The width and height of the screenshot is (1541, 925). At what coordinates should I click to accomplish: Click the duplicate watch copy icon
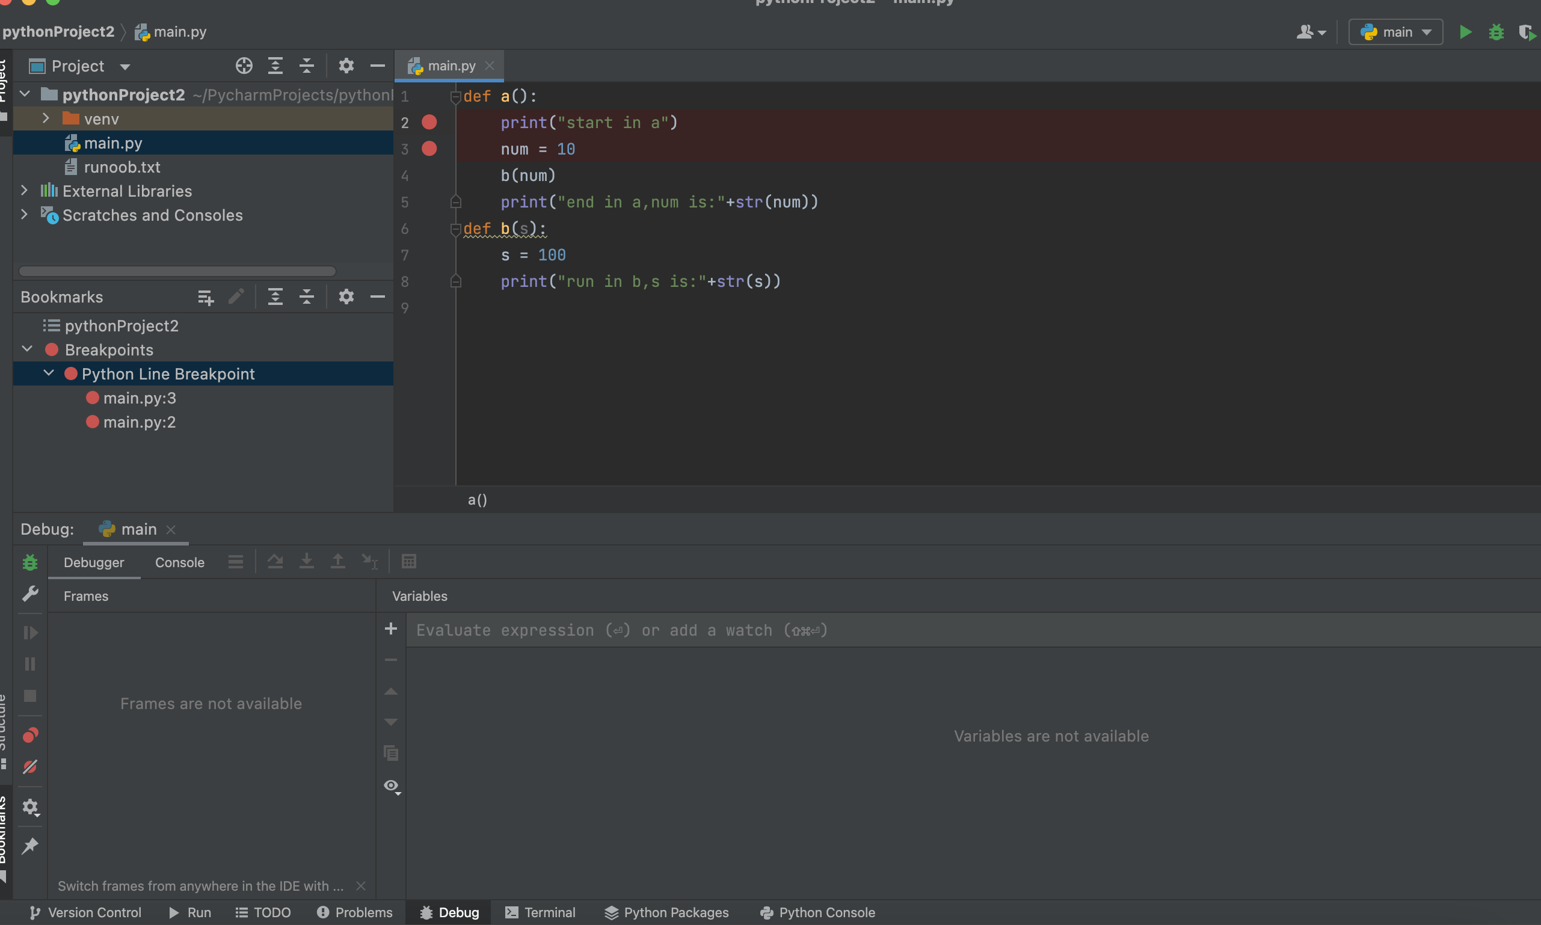pyautogui.click(x=391, y=753)
